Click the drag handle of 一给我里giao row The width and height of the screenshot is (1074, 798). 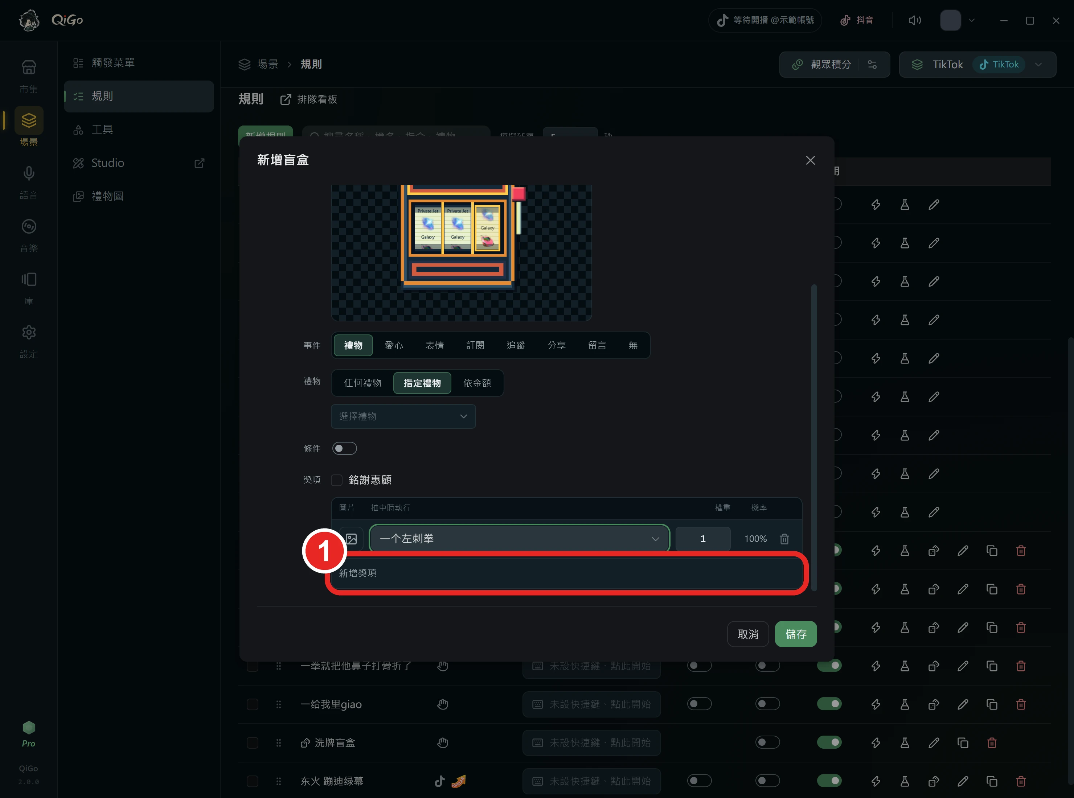(x=278, y=704)
